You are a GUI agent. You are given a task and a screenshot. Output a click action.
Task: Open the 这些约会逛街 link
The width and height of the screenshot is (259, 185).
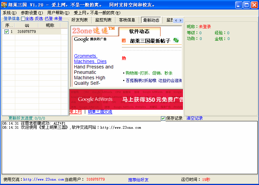tap(170, 80)
